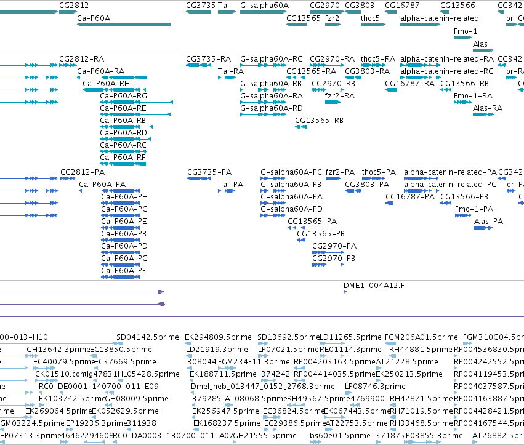The image size is (524, 445).
Task: Click transcript CG2970-RB label
Action: click(333, 84)
